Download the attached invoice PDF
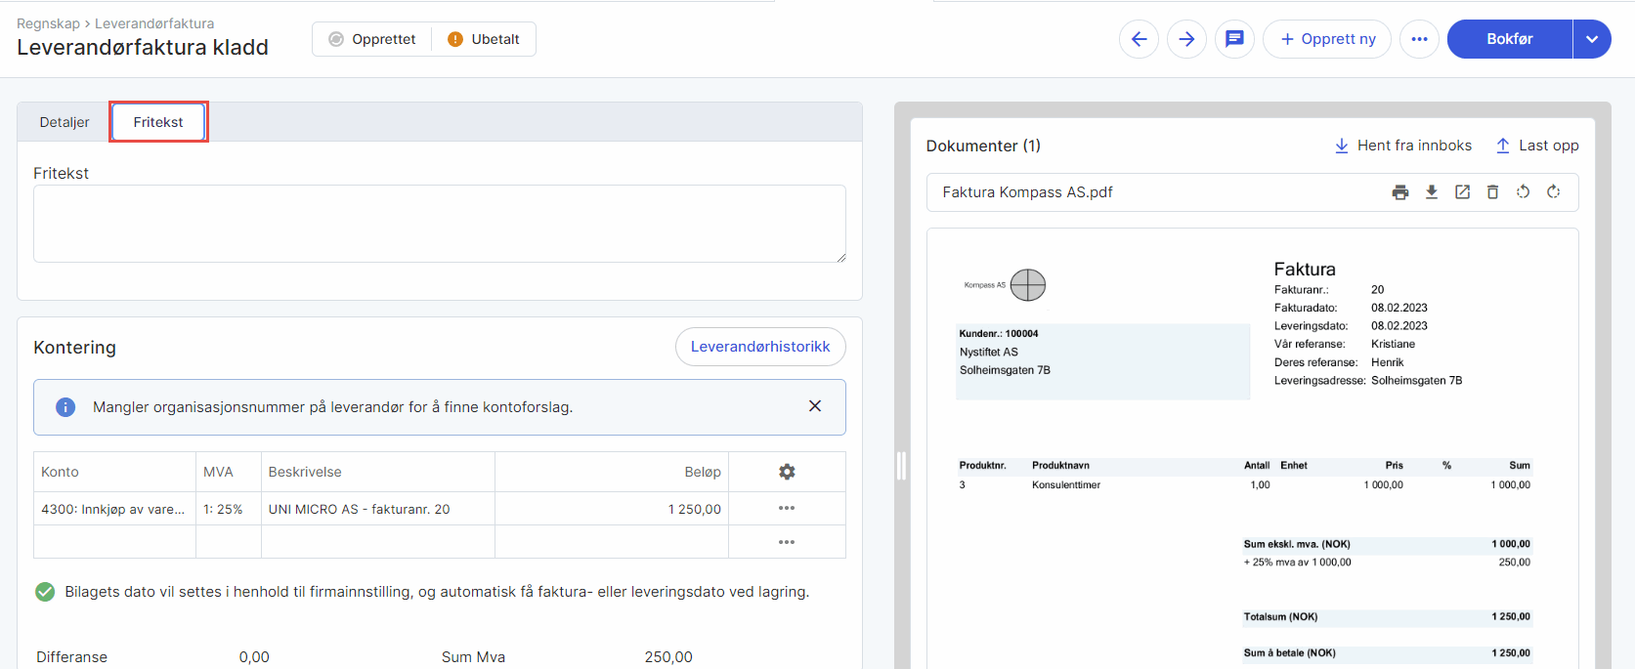The image size is (1635, 669). click(1432, 192)
